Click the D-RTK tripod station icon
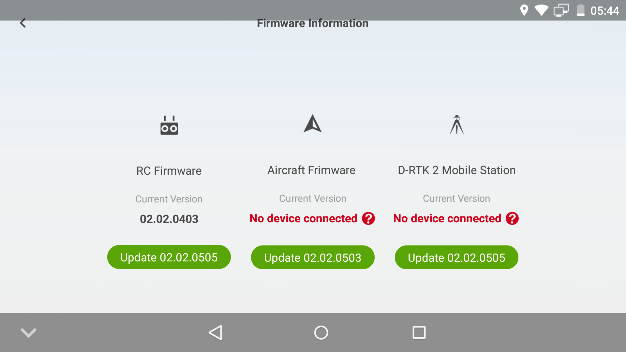Viewport: 626px width, 352px height. (x=457, y=125)
